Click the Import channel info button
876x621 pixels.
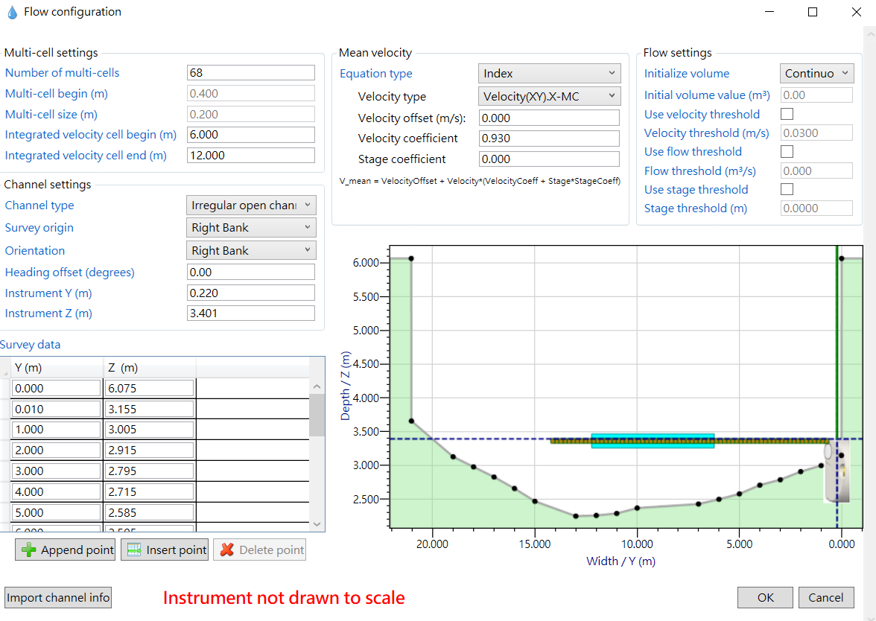[x=58, y=597]
